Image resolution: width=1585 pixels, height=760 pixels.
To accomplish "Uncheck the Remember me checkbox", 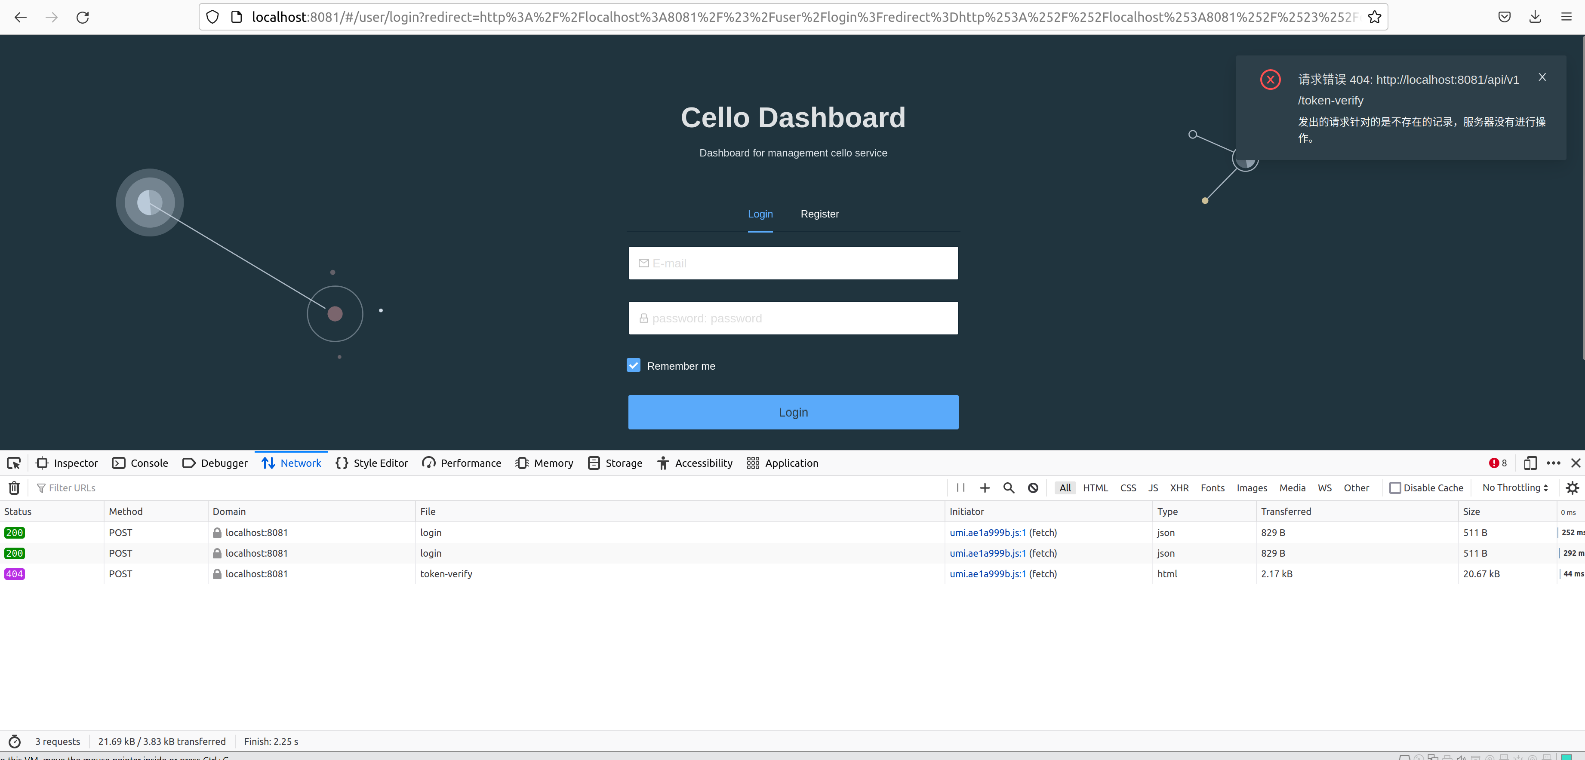I will [x=633, y=365].
